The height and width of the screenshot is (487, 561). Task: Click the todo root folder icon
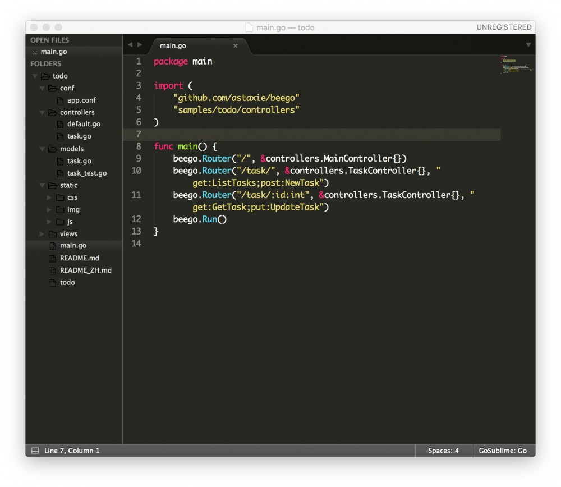[45, 76]
